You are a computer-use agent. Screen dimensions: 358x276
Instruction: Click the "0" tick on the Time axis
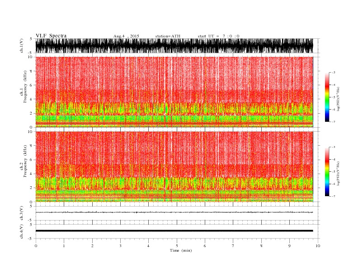[x=36, y=246]
